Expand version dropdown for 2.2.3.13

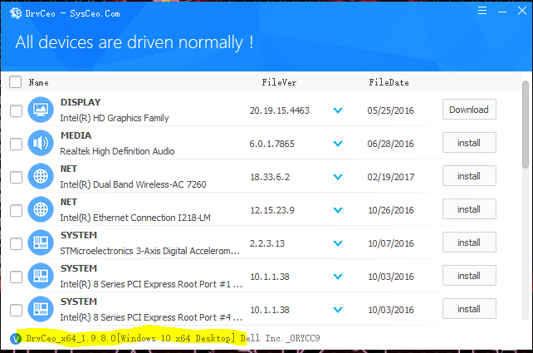[x=338, y=243]
